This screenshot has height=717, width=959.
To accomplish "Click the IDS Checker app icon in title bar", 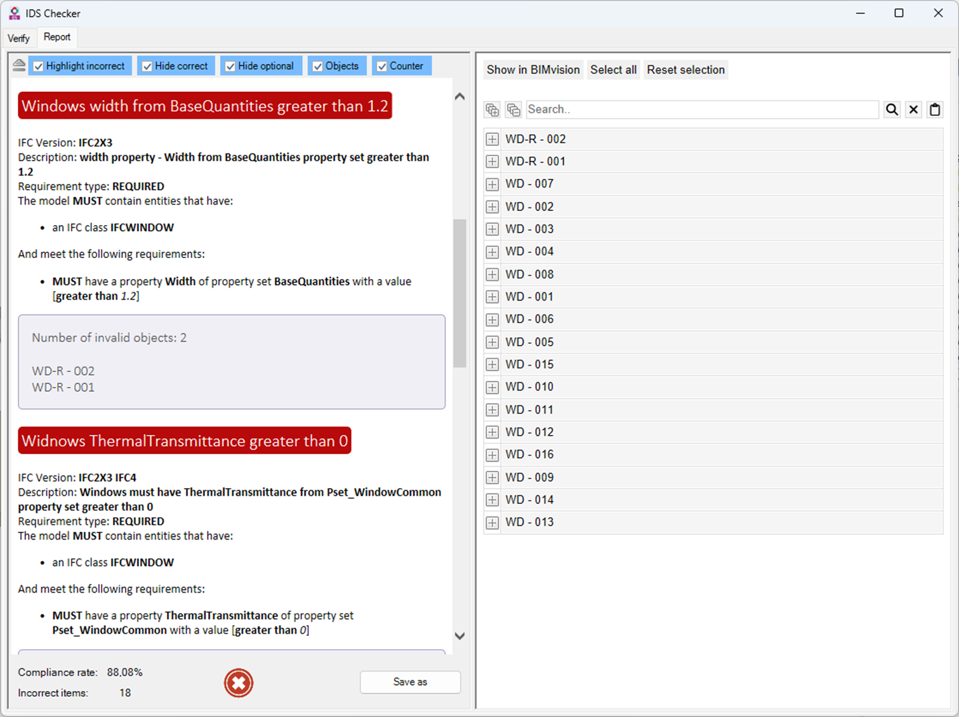I will [14, 13].
